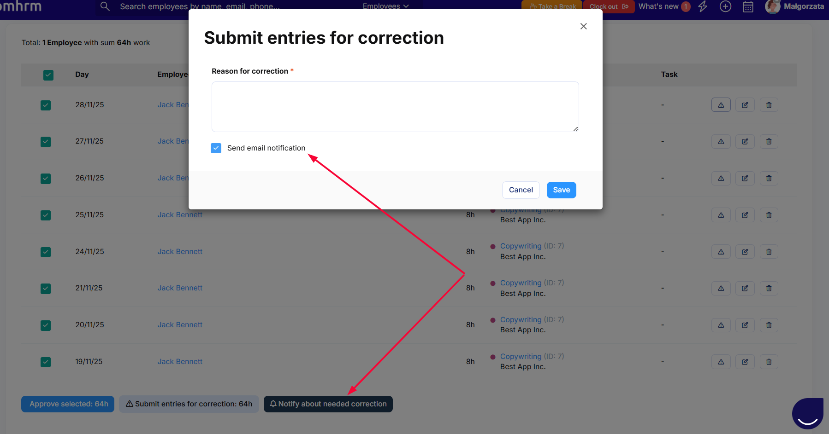The height and width of the screenshot is (434, 829).
Task: Uncheck Send email notification checkbox
Action: pos(216,148)
